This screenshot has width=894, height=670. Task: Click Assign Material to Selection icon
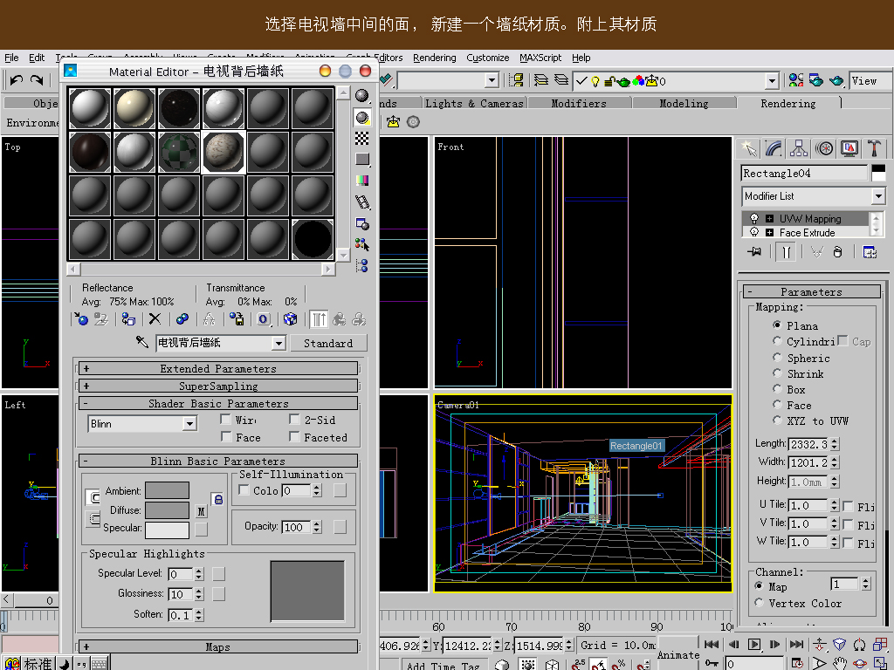128,319
